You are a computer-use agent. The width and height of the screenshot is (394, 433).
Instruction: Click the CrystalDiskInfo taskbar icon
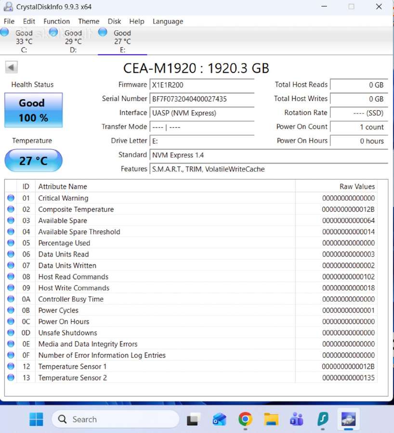click(x=348, y=419)
